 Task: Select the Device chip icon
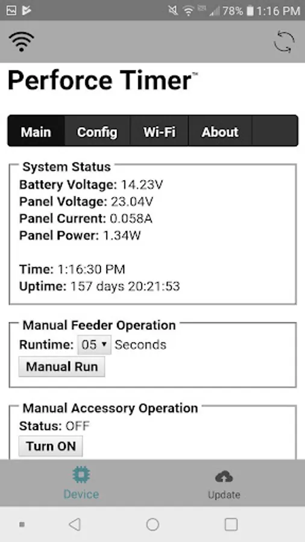(x=81, y=475)
